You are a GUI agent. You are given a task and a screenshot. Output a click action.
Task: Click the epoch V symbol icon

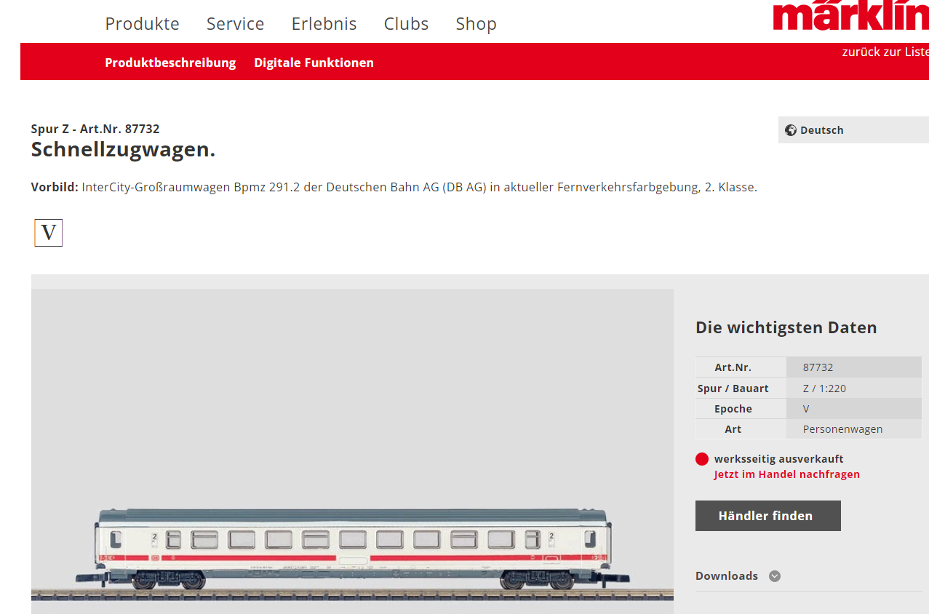pos(49,233)
